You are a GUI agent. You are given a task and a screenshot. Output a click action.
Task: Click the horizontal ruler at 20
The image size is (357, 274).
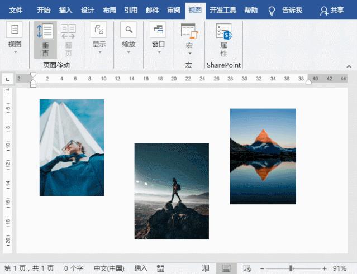point(174,79)
